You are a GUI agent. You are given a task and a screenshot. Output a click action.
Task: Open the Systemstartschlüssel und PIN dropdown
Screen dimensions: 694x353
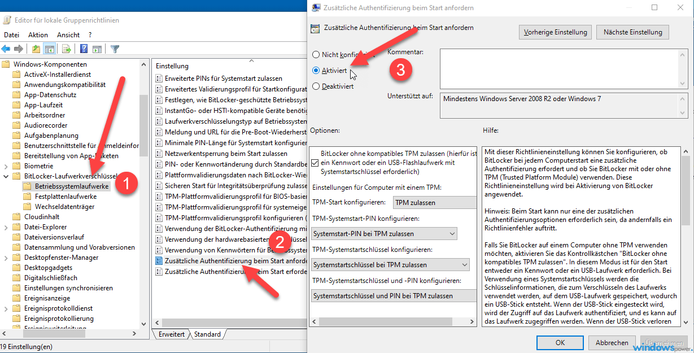click(394, 296)
